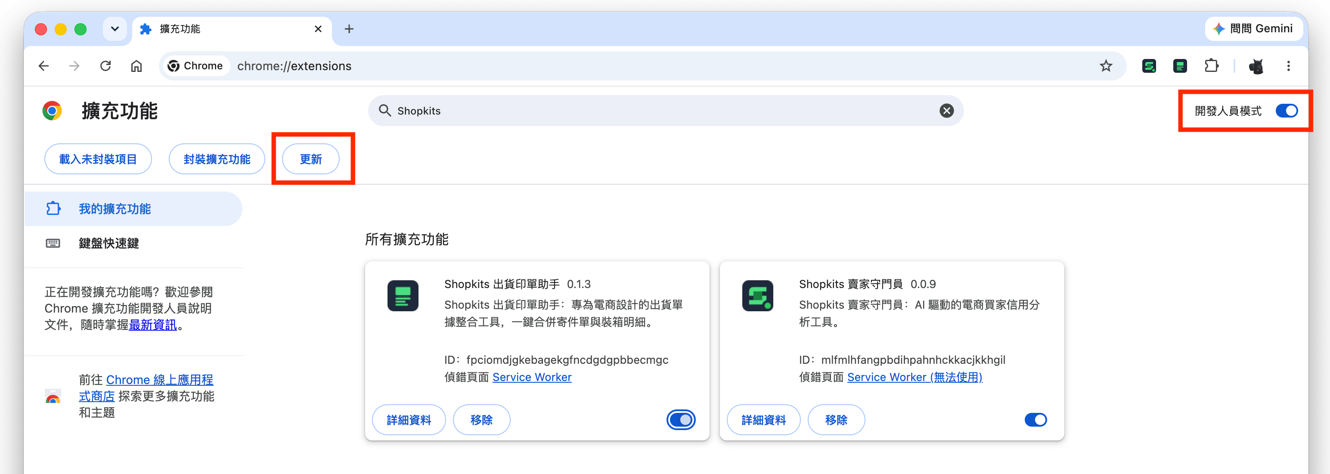Open the 最新資訊 link
Image resolution: width=1330 pixels, height=474 pixels.
tap(153, 325)
